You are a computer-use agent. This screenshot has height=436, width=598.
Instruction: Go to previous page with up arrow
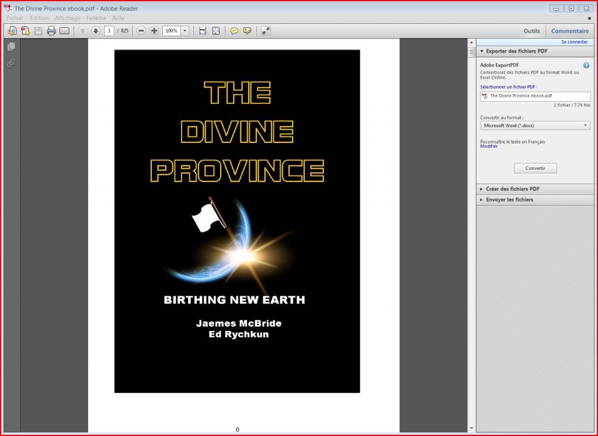(x=82, y=31)
